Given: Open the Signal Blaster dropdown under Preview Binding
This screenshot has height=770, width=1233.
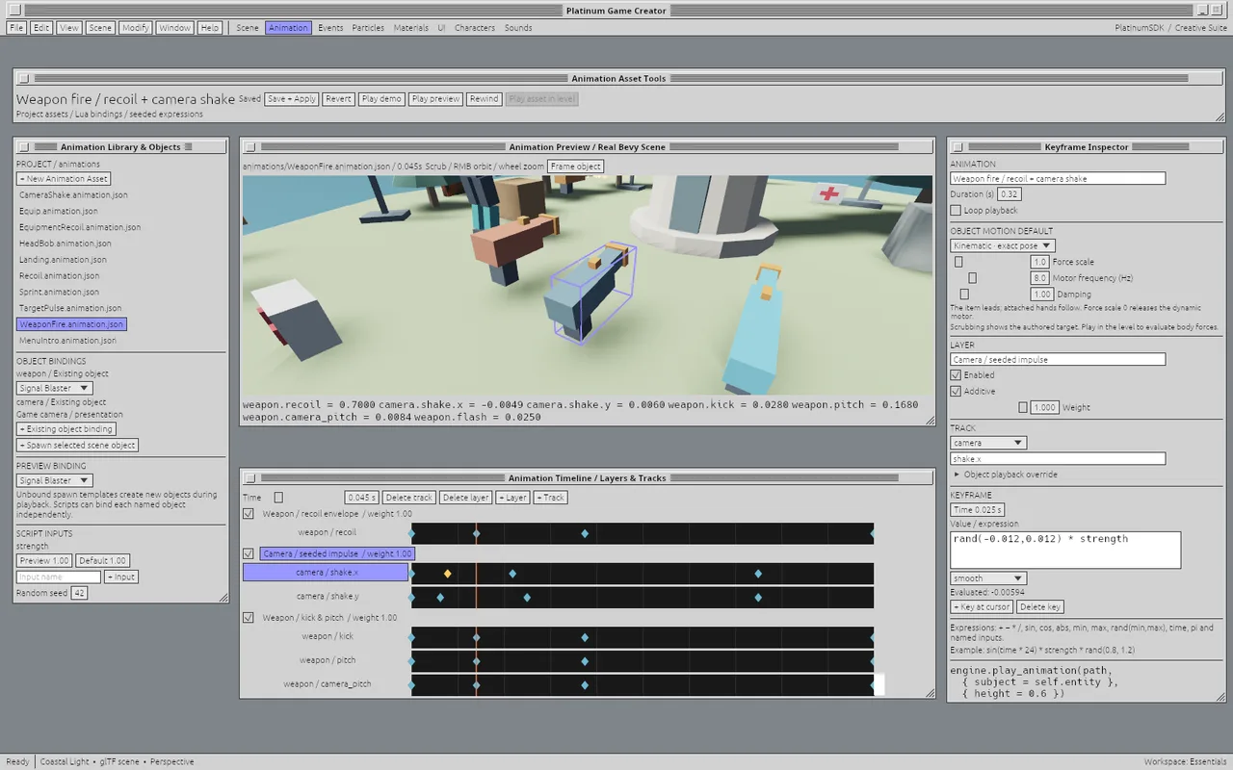Looking at the screenshot, I should pyautogui.click(x=54, y=480).
